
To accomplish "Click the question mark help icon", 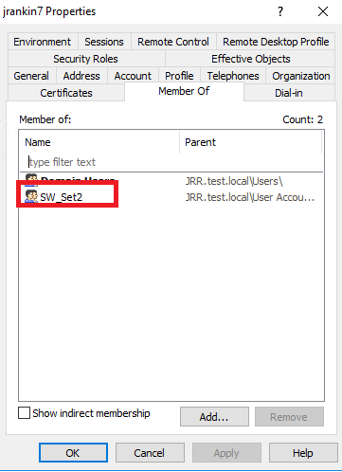I will pos(280,11).
